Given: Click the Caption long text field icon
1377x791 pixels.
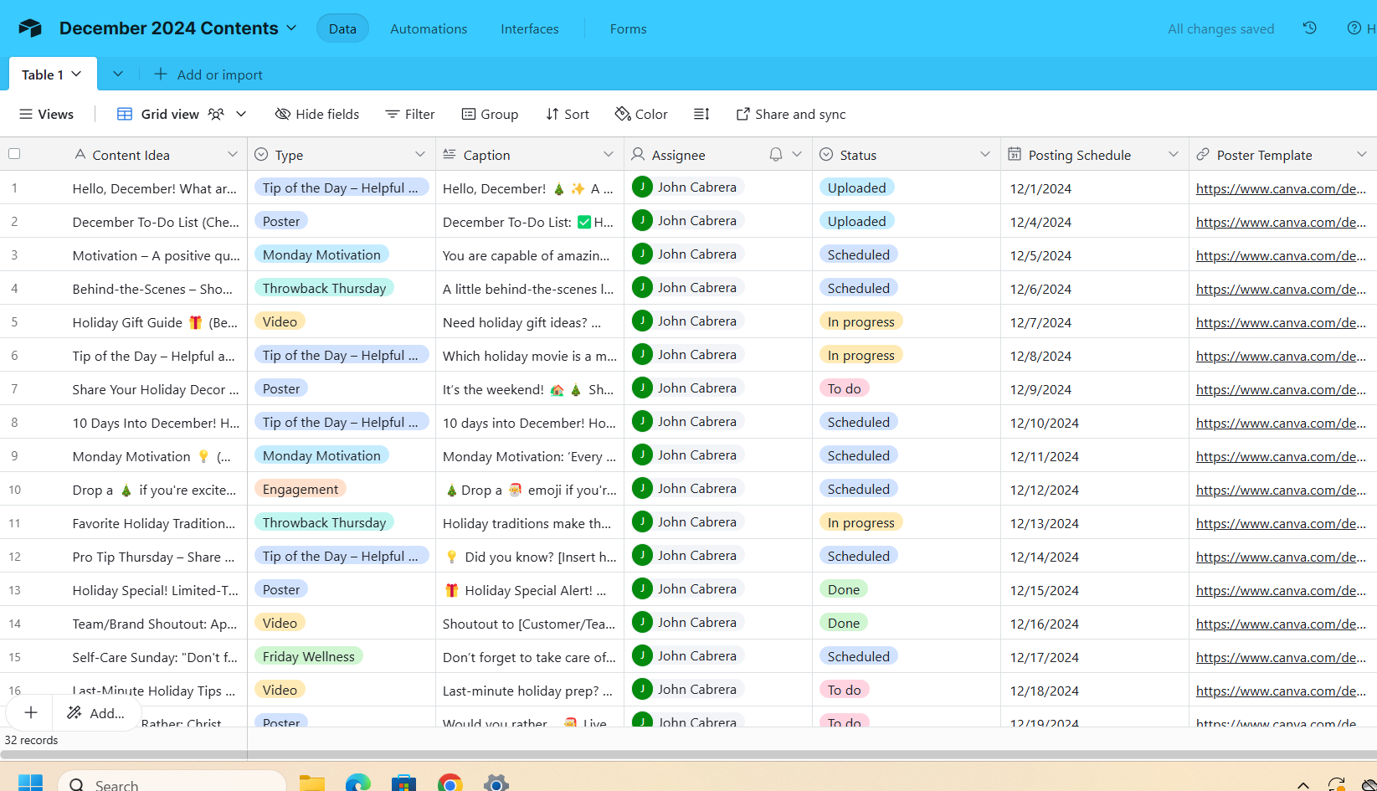Looking at the screenshot, I should point(450,154).
